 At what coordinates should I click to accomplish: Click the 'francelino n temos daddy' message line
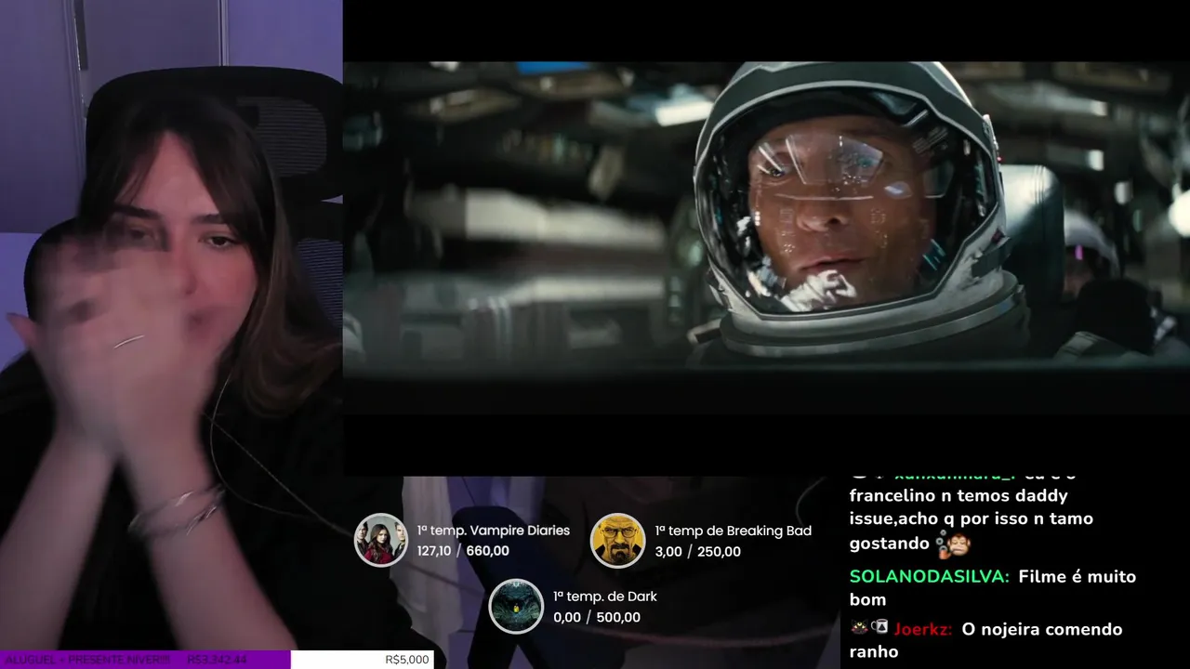[959, 496]
